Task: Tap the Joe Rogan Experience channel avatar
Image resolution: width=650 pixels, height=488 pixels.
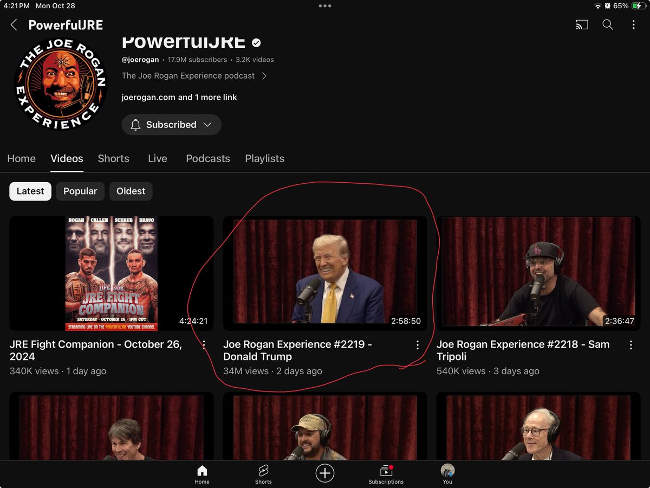Action: pyautogui.click(x=61, y=85)
